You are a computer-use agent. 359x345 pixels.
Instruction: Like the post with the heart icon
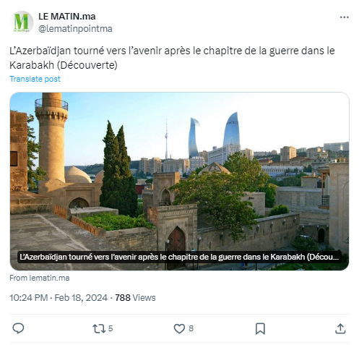(x=179, y=328)
